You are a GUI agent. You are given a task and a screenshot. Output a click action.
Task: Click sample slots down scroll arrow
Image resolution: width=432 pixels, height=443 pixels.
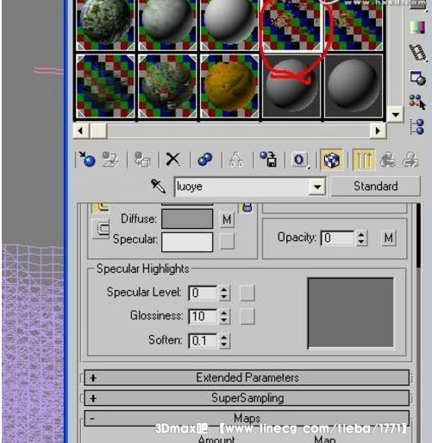[396, 115]
